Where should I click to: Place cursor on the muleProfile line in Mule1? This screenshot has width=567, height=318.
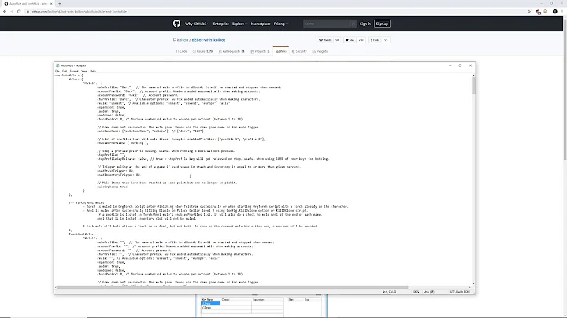[x=189, y=87]
